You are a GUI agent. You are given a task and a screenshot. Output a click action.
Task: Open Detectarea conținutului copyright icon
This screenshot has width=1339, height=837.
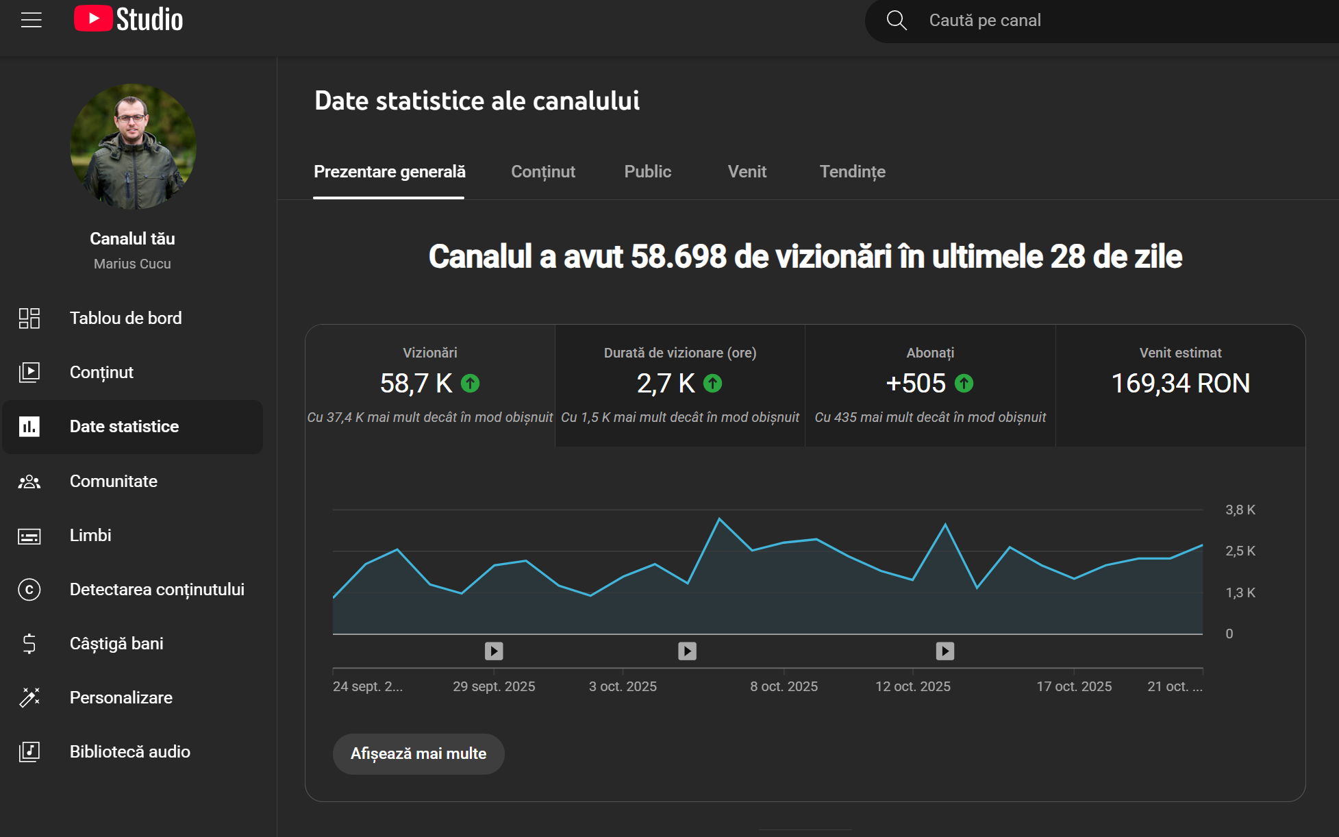tap(29, 590)
